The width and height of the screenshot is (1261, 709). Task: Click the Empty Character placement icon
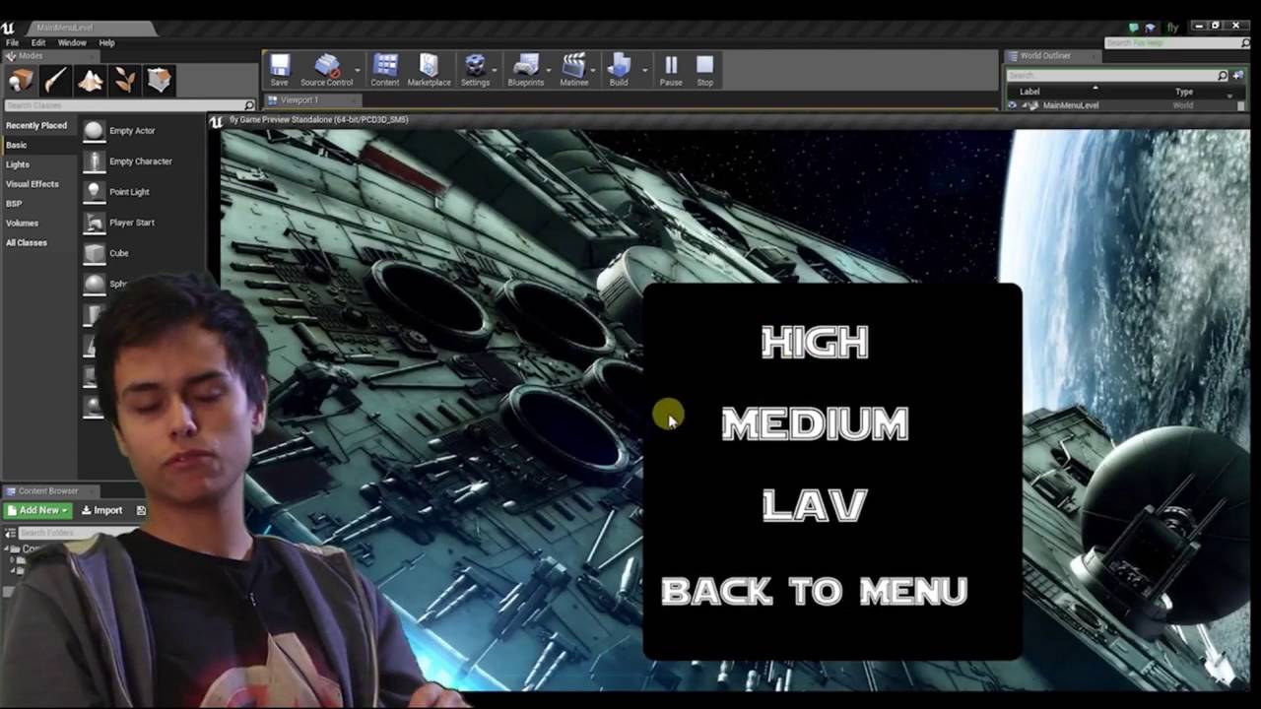(94, 161)
